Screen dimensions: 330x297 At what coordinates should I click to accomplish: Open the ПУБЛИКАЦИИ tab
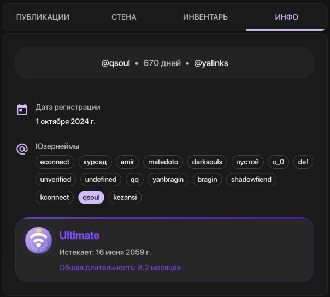pos(43,17)
